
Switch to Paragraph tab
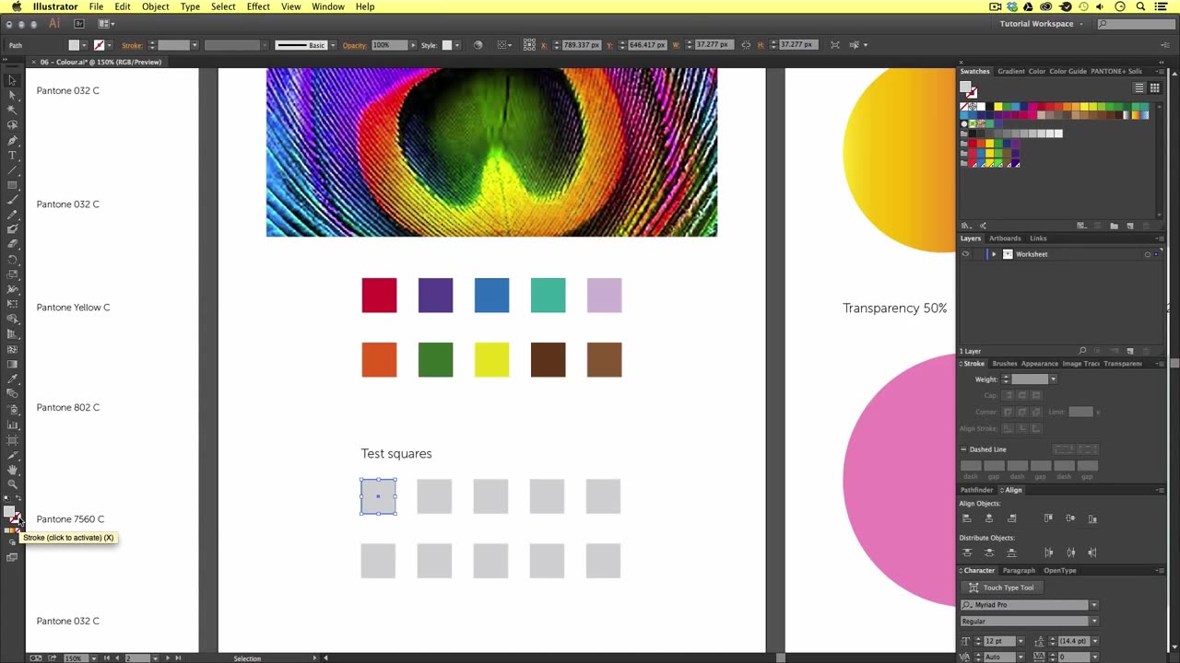click(x=1019, y=571)
